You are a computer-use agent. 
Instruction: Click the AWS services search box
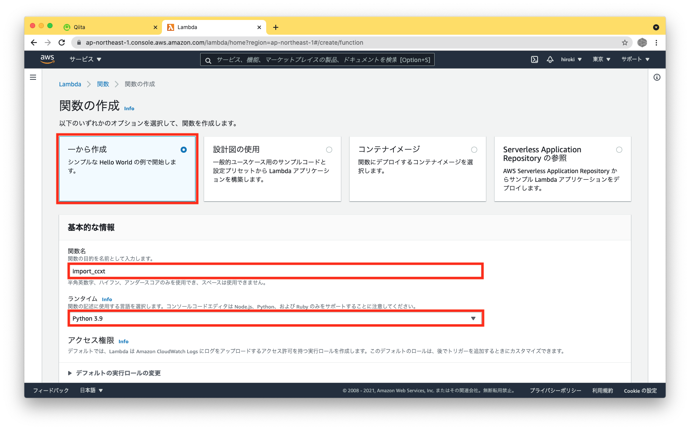tap(317, 60)
